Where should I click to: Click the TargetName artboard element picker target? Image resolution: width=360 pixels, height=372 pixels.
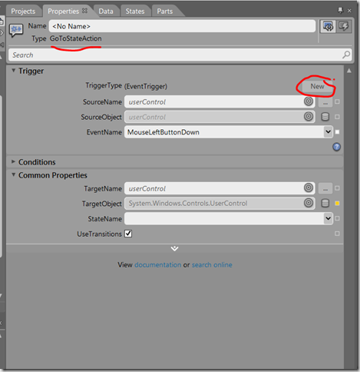[309, 188]
